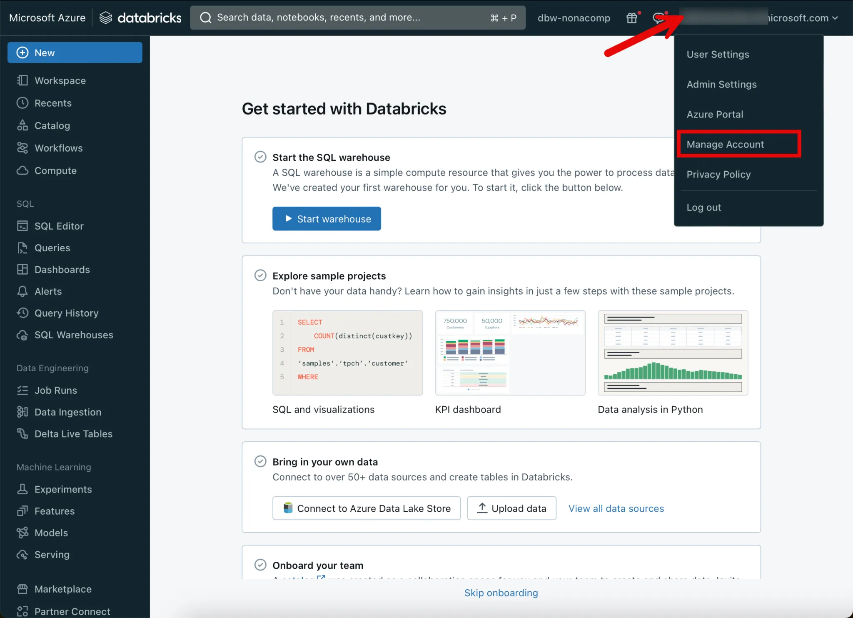Image resolution: width=853 pixels, height=618 pixels.
Task: Open View all data sources link
Action: [x=616, y=508]
